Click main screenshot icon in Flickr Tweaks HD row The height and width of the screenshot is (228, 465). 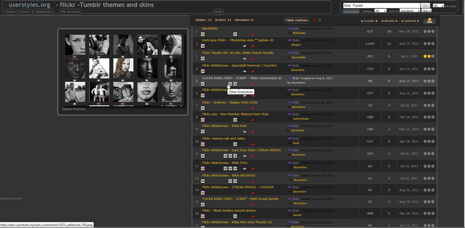[x=203, y=59]
